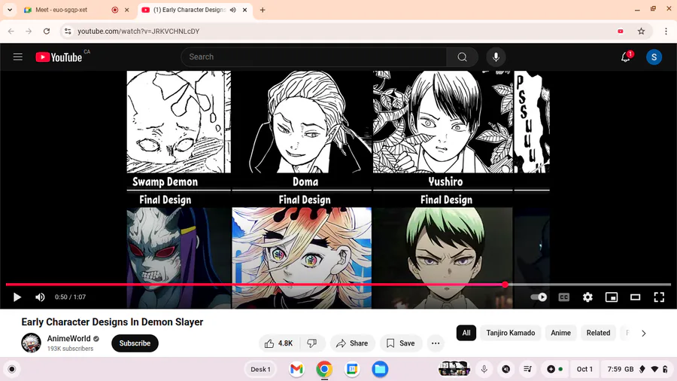
Task: Click the video time display 0:50 / 1:07
Action: tap(70, 297)
